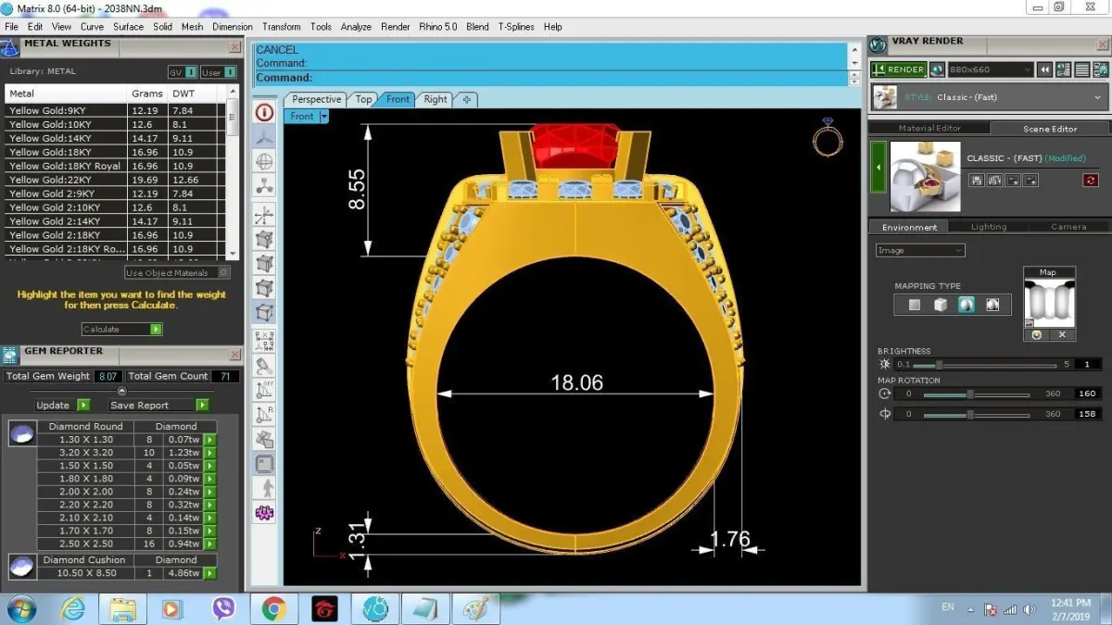Add a new viewport tab with the plus button
This screenshot has height=625, width=1112.
[x=467, y=99]
